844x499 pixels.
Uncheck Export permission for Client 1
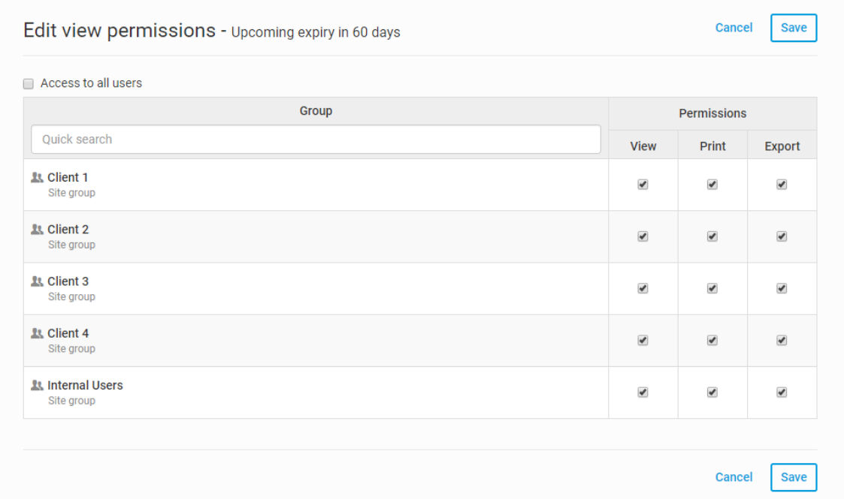782,185
